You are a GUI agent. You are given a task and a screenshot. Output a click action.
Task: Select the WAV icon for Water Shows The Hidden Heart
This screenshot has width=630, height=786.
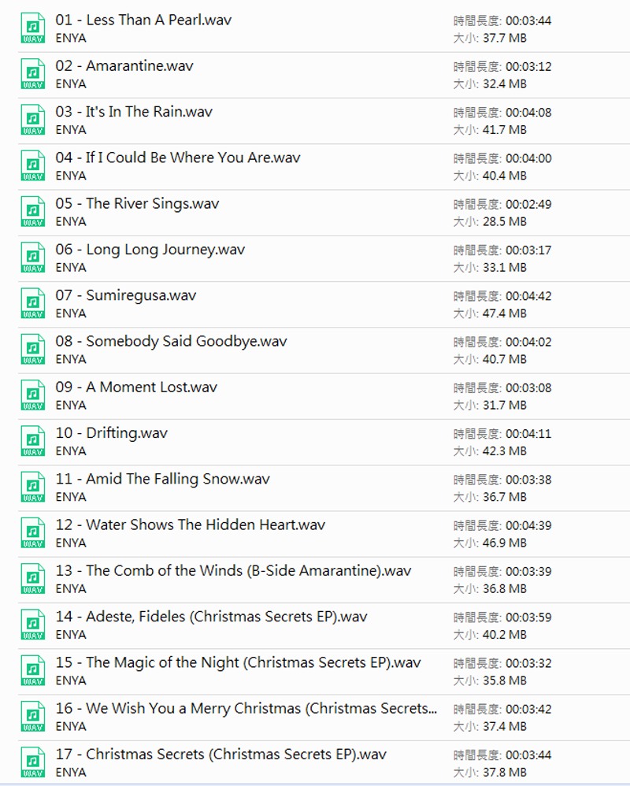point(32,533)
